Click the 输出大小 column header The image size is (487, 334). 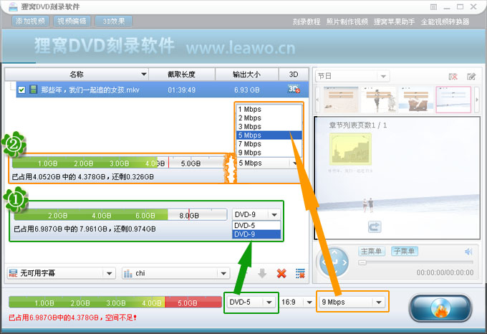247,75
